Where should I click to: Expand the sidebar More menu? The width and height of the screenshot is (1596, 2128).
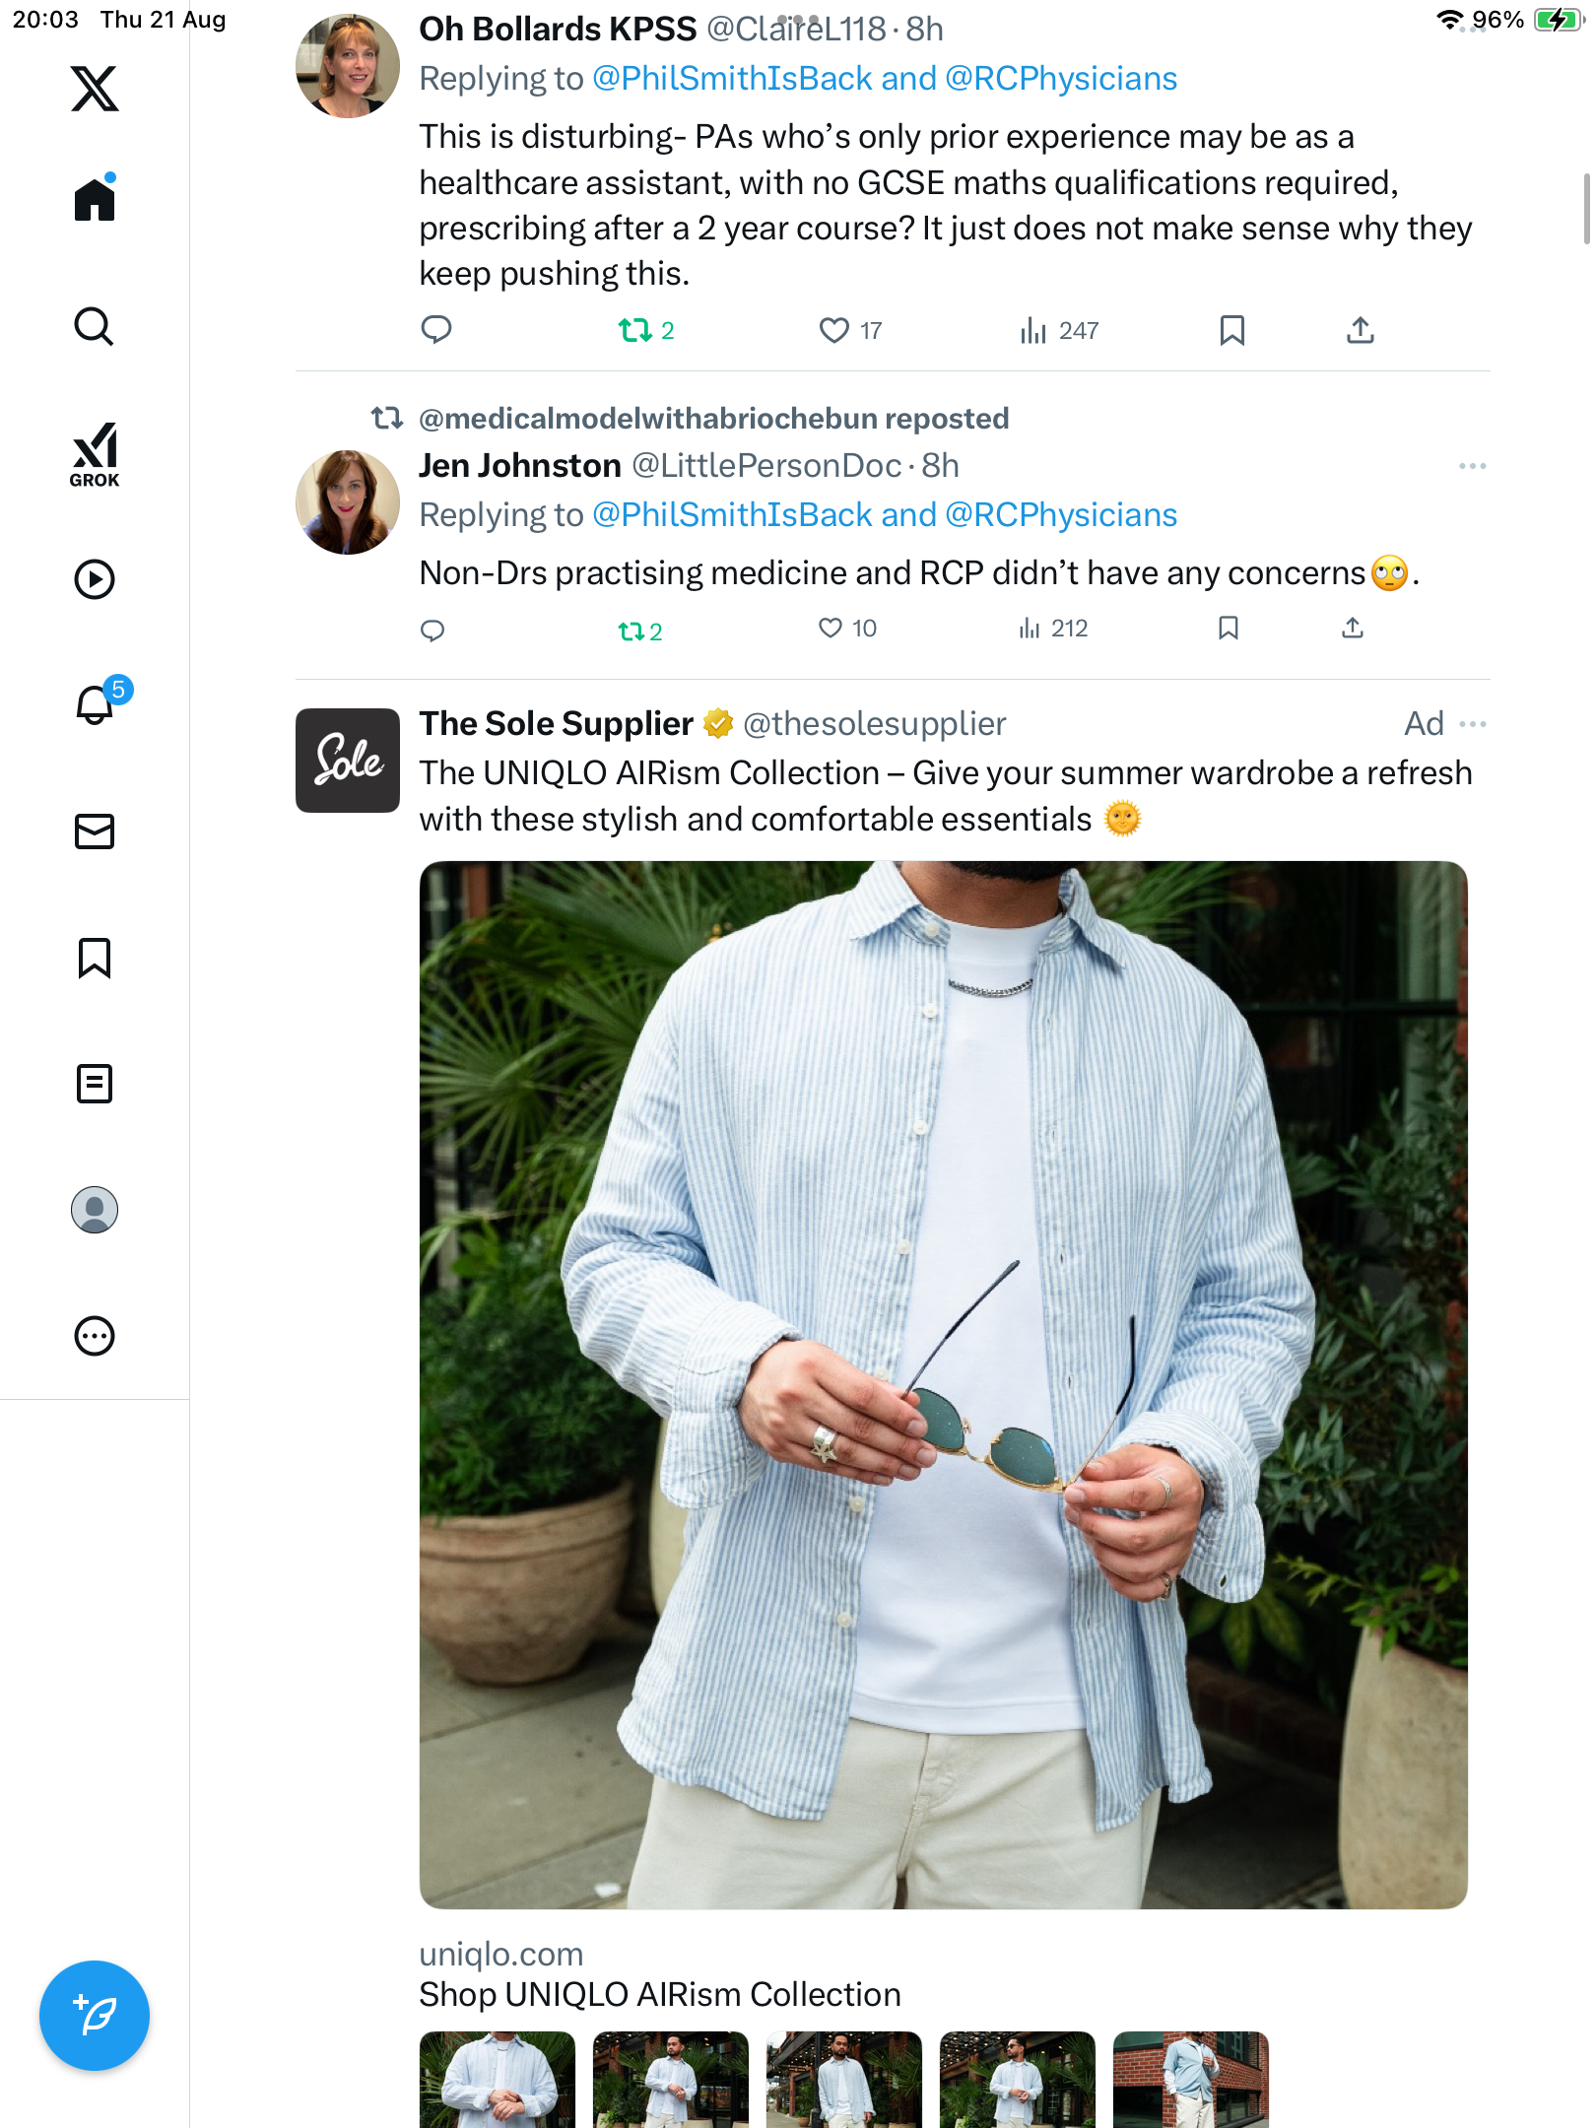95,1336
